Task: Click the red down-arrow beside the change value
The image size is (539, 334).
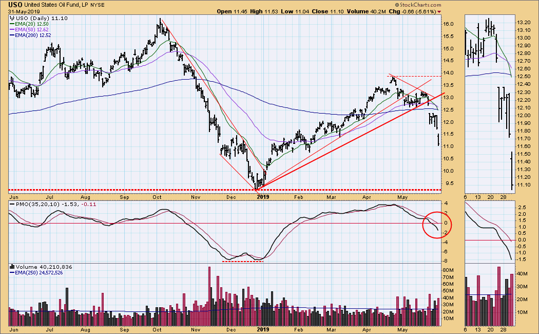Action: pyautogui.click(x=439, y=12)
